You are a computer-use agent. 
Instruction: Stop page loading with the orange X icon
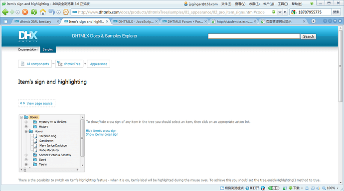pyautogui.click(x=25, y=12)
